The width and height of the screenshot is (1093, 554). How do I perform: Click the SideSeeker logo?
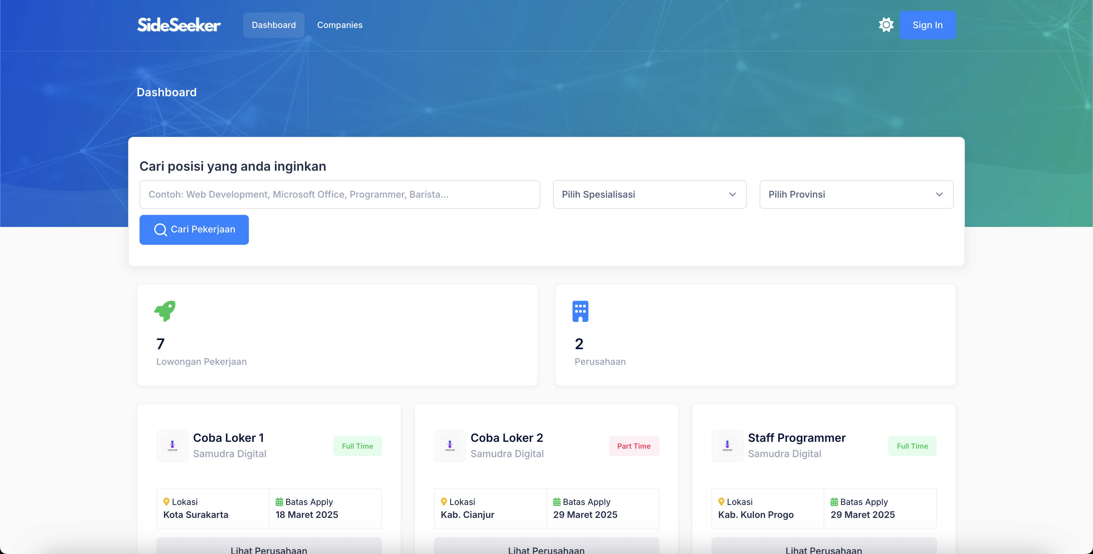[179, 25]
